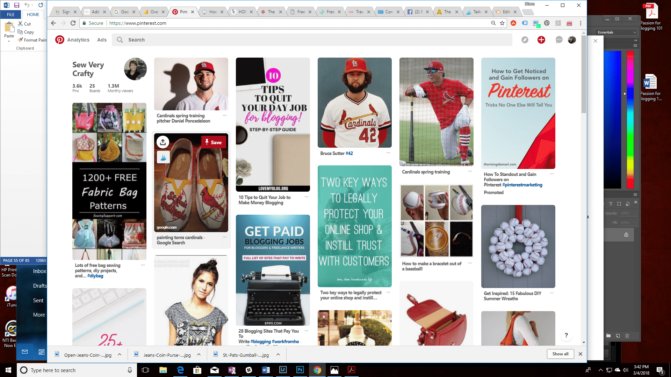Image resolution: width=671 pixels, height=377 pixels.
Task: Click the Pinterest help question mark button
Action: pyautogui.click(x=566, y=335)
